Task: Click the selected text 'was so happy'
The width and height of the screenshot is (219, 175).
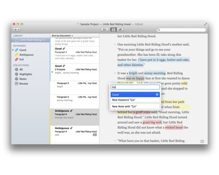Action: 135,78
